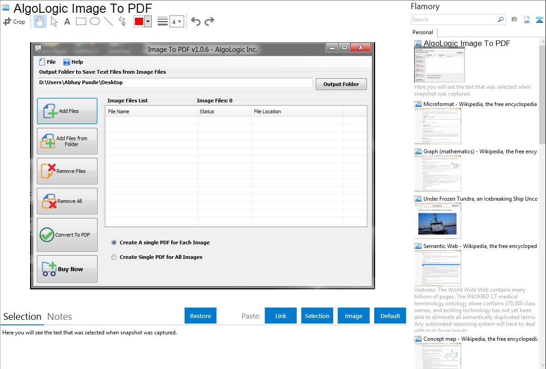Open the Help menu in Image To PDF
Viewport: 546px width, 369px height.
click(x=73, y=62)
